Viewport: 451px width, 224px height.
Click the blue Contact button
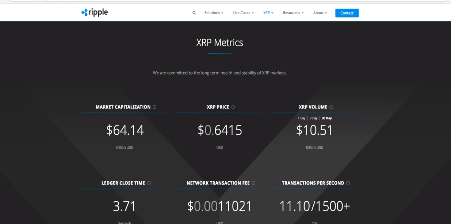click(x=347, y=13)
